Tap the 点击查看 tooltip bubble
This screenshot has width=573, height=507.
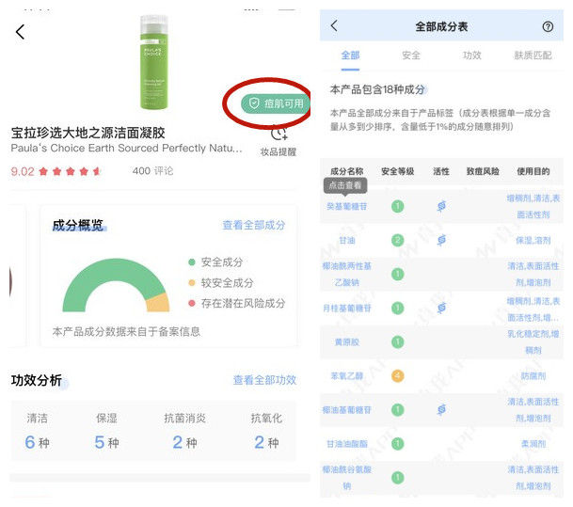point(345,185)
